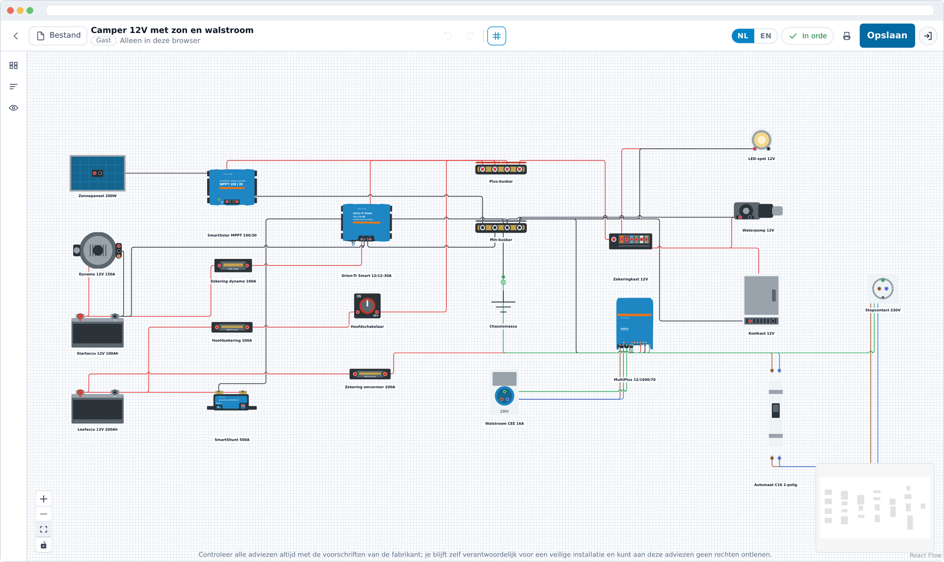Open the Bestand file menu

coord(59,35)
